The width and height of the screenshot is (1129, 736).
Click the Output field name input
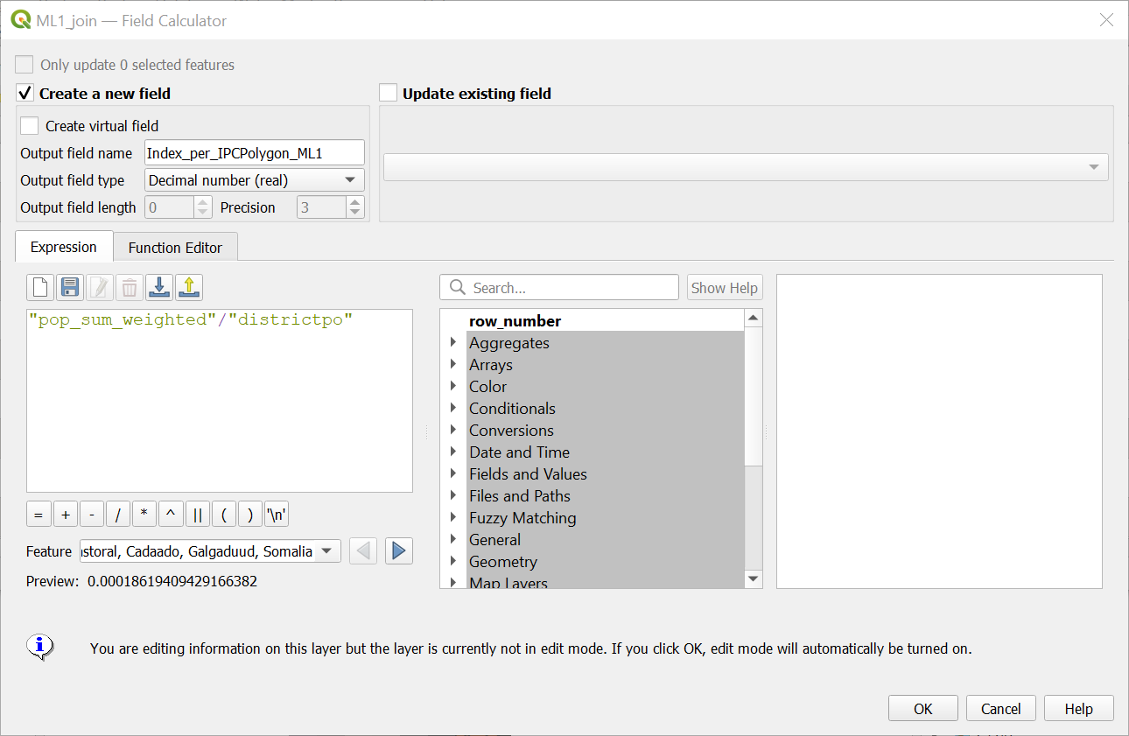pos(254,153)
